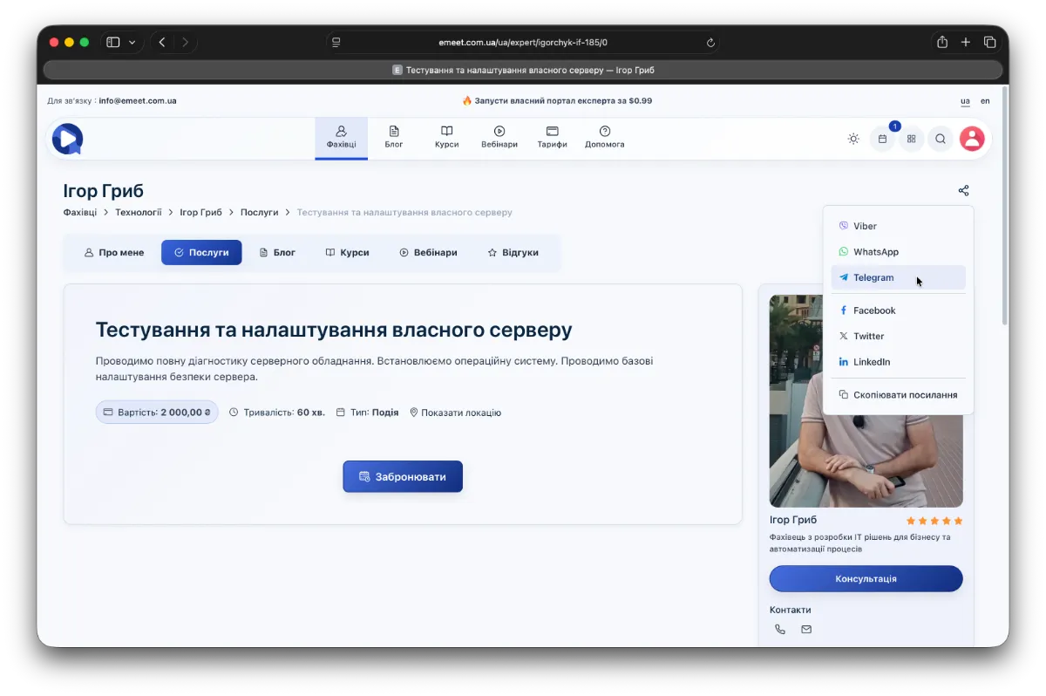Click the email envelope contact icon
Image resolution: width=1046 pixels, height=696 pixels.
806,630
